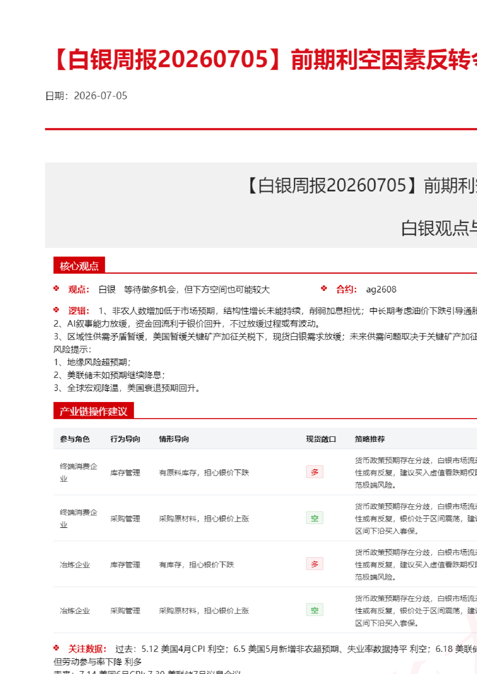Click the 多 badge in 有原料库存 row
This screenshot has width=477, height=674.
[x=314, y=472]
